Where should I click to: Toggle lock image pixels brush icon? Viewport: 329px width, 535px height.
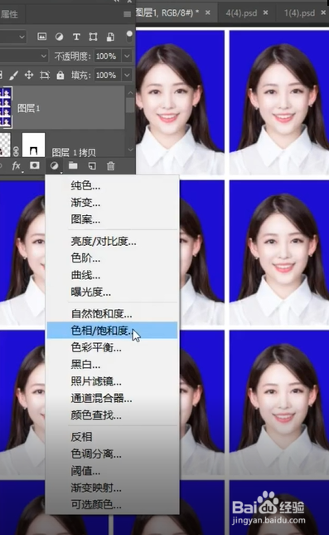click(13, 75)
